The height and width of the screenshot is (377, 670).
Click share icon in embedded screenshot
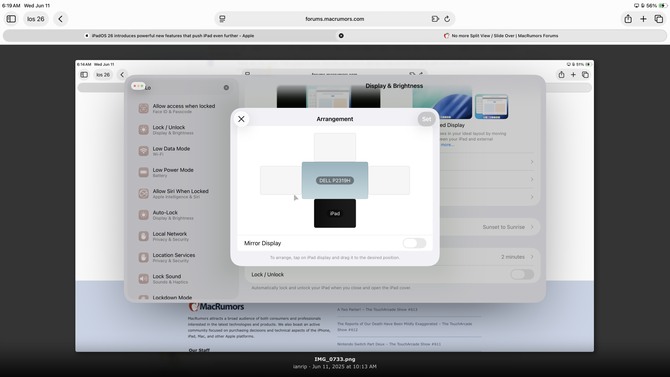coord(561,75)
